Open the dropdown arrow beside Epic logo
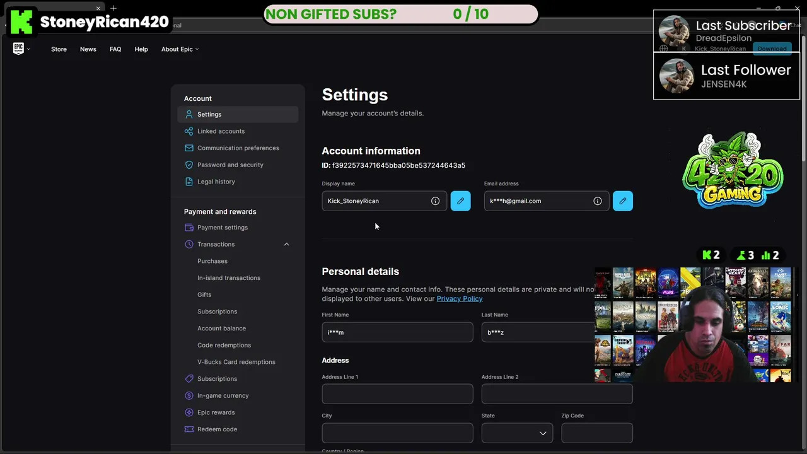This screenshot has height=454, width=807. click(x=29, y=49)
